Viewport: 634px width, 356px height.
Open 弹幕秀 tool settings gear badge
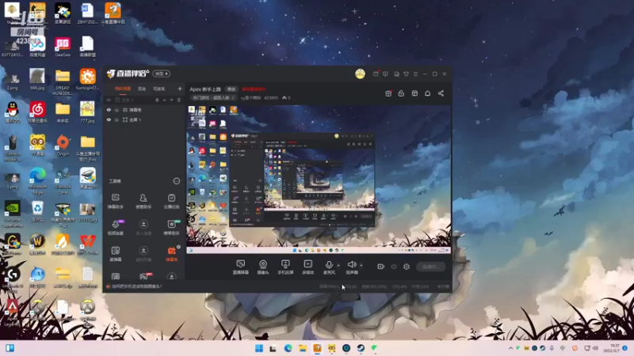(x=178, y=247)
